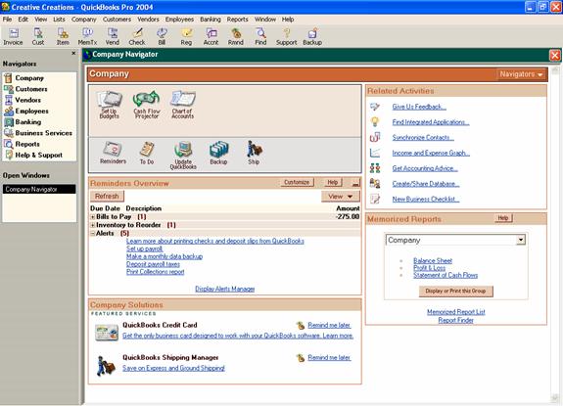Click the Refresh button
Image resolution: width=563 pixels, height=406 pixels.
(107, 197)
